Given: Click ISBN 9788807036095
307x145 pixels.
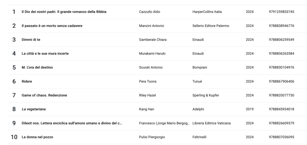Looking at the screenshot, I should click(x=281, y=137).
